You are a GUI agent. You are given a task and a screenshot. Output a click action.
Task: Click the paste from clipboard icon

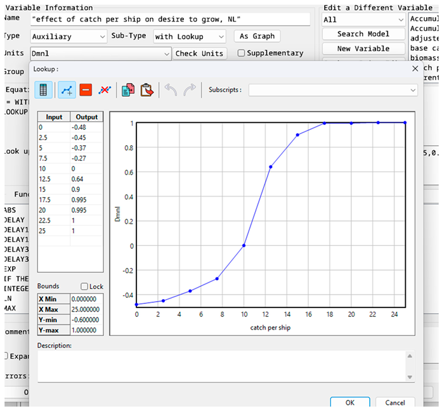146,90
